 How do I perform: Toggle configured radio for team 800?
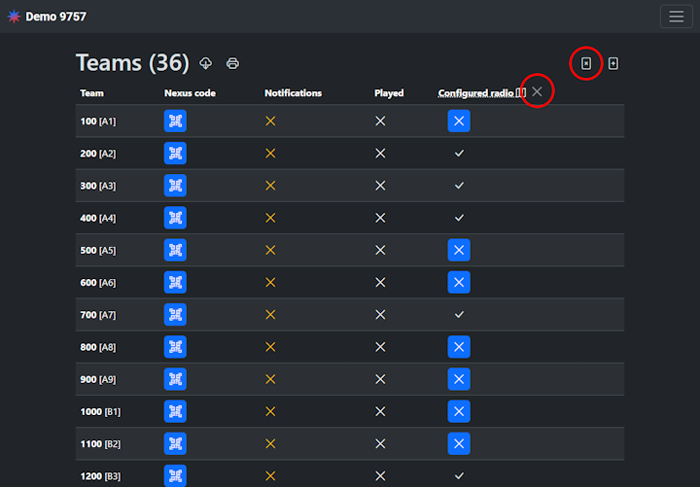point(459,347)
